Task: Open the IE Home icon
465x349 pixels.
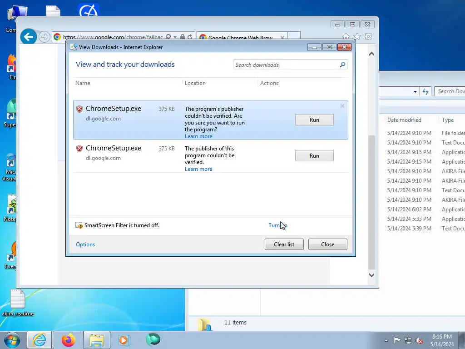Action: (346, 36)
